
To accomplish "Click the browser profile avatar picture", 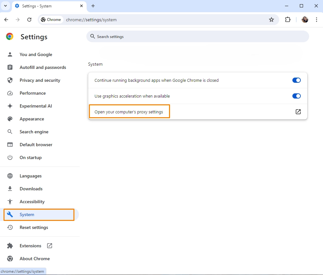I will tap(305, 20).
